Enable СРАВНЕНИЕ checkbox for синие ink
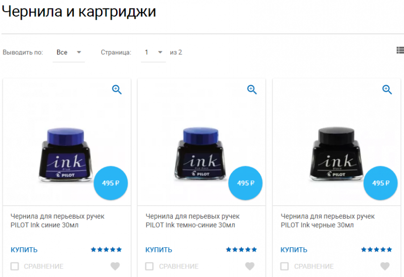Image resolution: width=404 pixels, height=277 pixels. click(x=15, y=266)
